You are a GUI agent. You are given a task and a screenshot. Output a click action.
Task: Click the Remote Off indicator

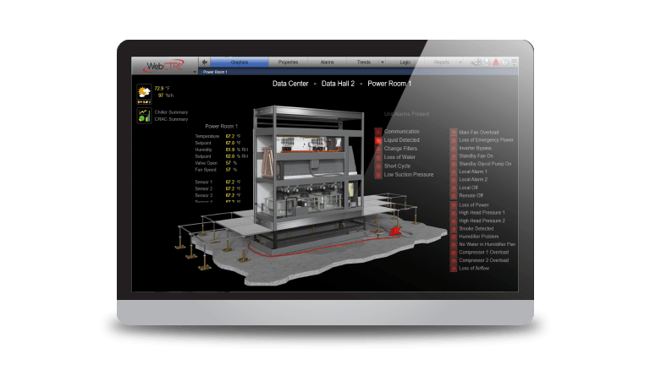[x=454, y=195]
